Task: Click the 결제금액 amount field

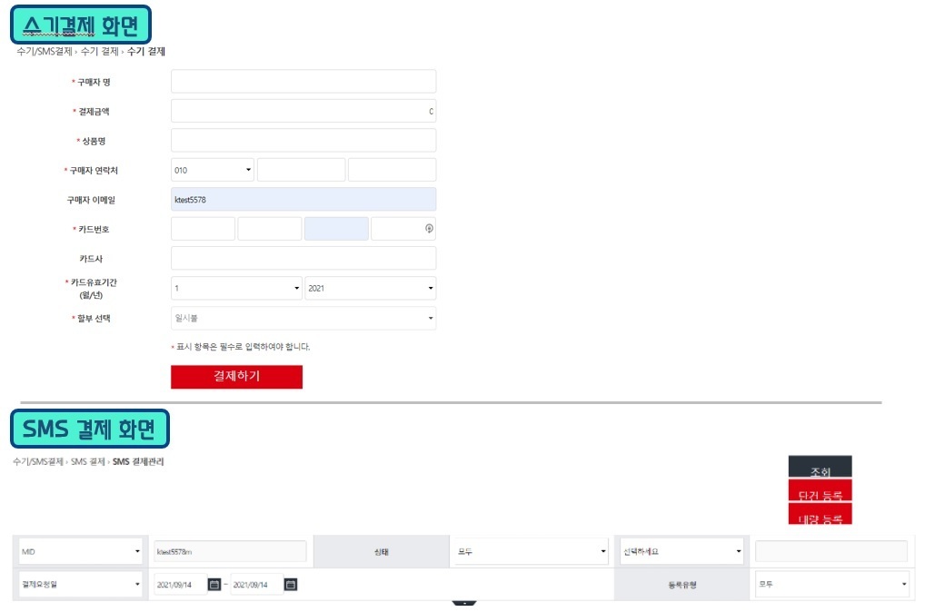Action: point(303,111)
